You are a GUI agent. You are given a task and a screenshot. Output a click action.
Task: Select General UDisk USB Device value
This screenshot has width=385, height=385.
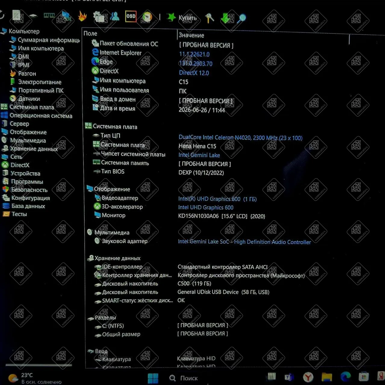pos(223,292)
